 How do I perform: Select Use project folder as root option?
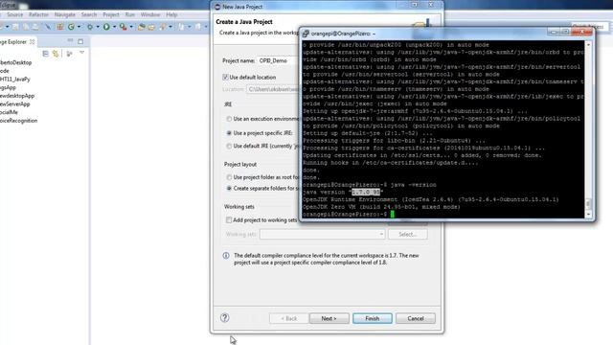coord(229,177)
